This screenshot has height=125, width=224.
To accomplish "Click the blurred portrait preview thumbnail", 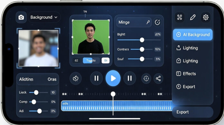I will (x=38, y=48).
